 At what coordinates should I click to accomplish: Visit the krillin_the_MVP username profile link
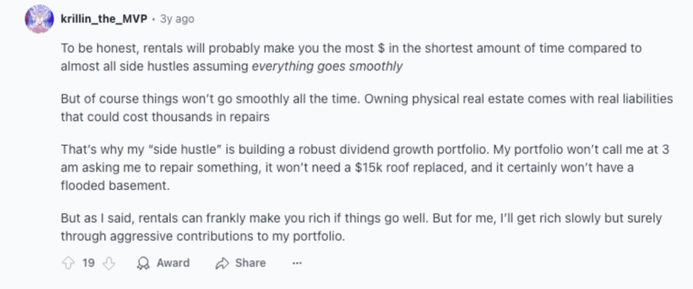click(104, 19)
